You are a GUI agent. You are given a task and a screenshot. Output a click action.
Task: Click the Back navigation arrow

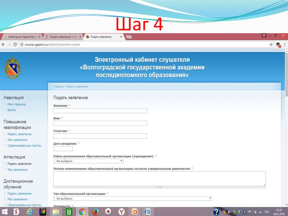point(3,44)
